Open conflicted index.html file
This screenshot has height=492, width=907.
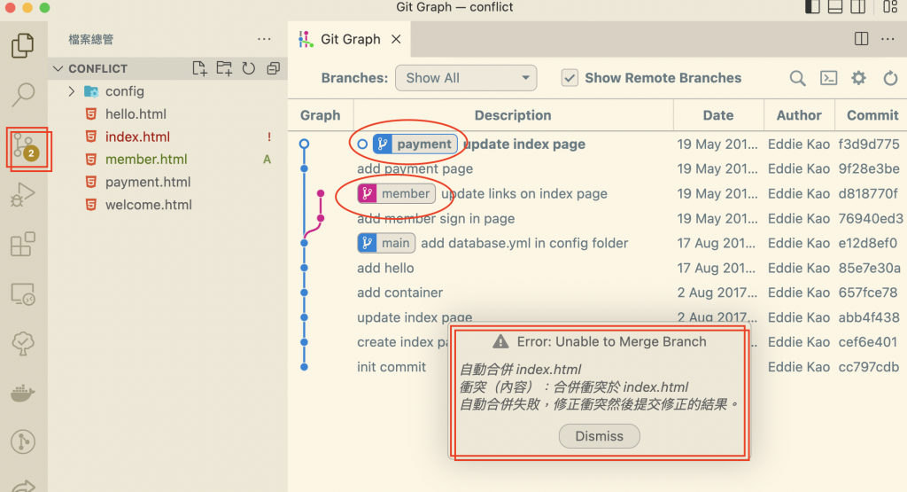(x=167, y=137)
